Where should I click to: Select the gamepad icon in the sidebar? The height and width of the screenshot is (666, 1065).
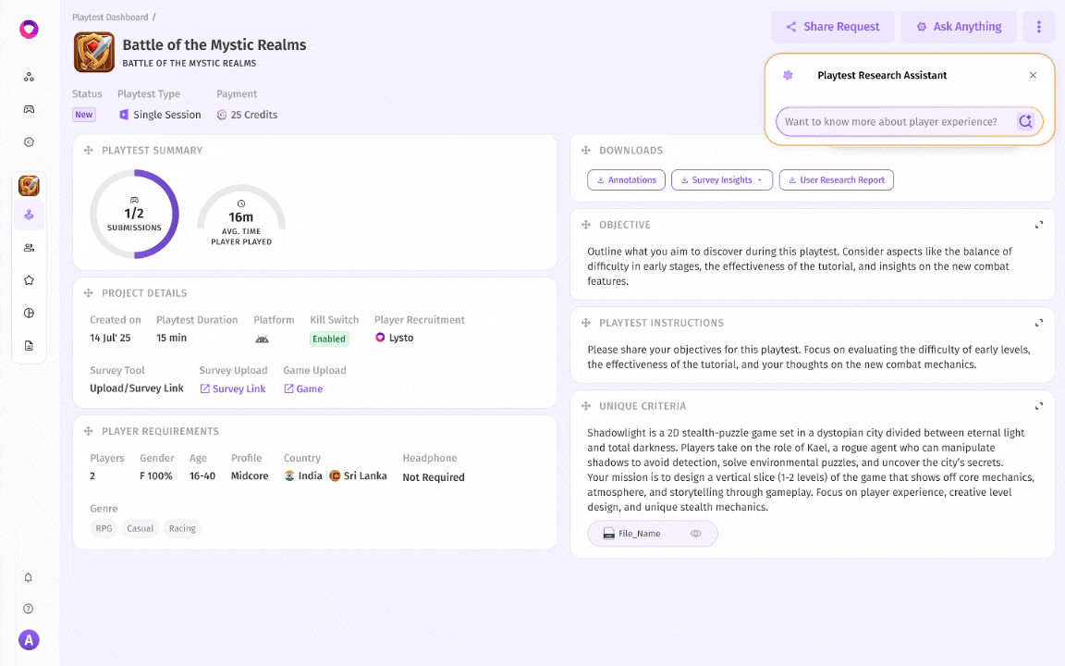(x=29, y=109)
